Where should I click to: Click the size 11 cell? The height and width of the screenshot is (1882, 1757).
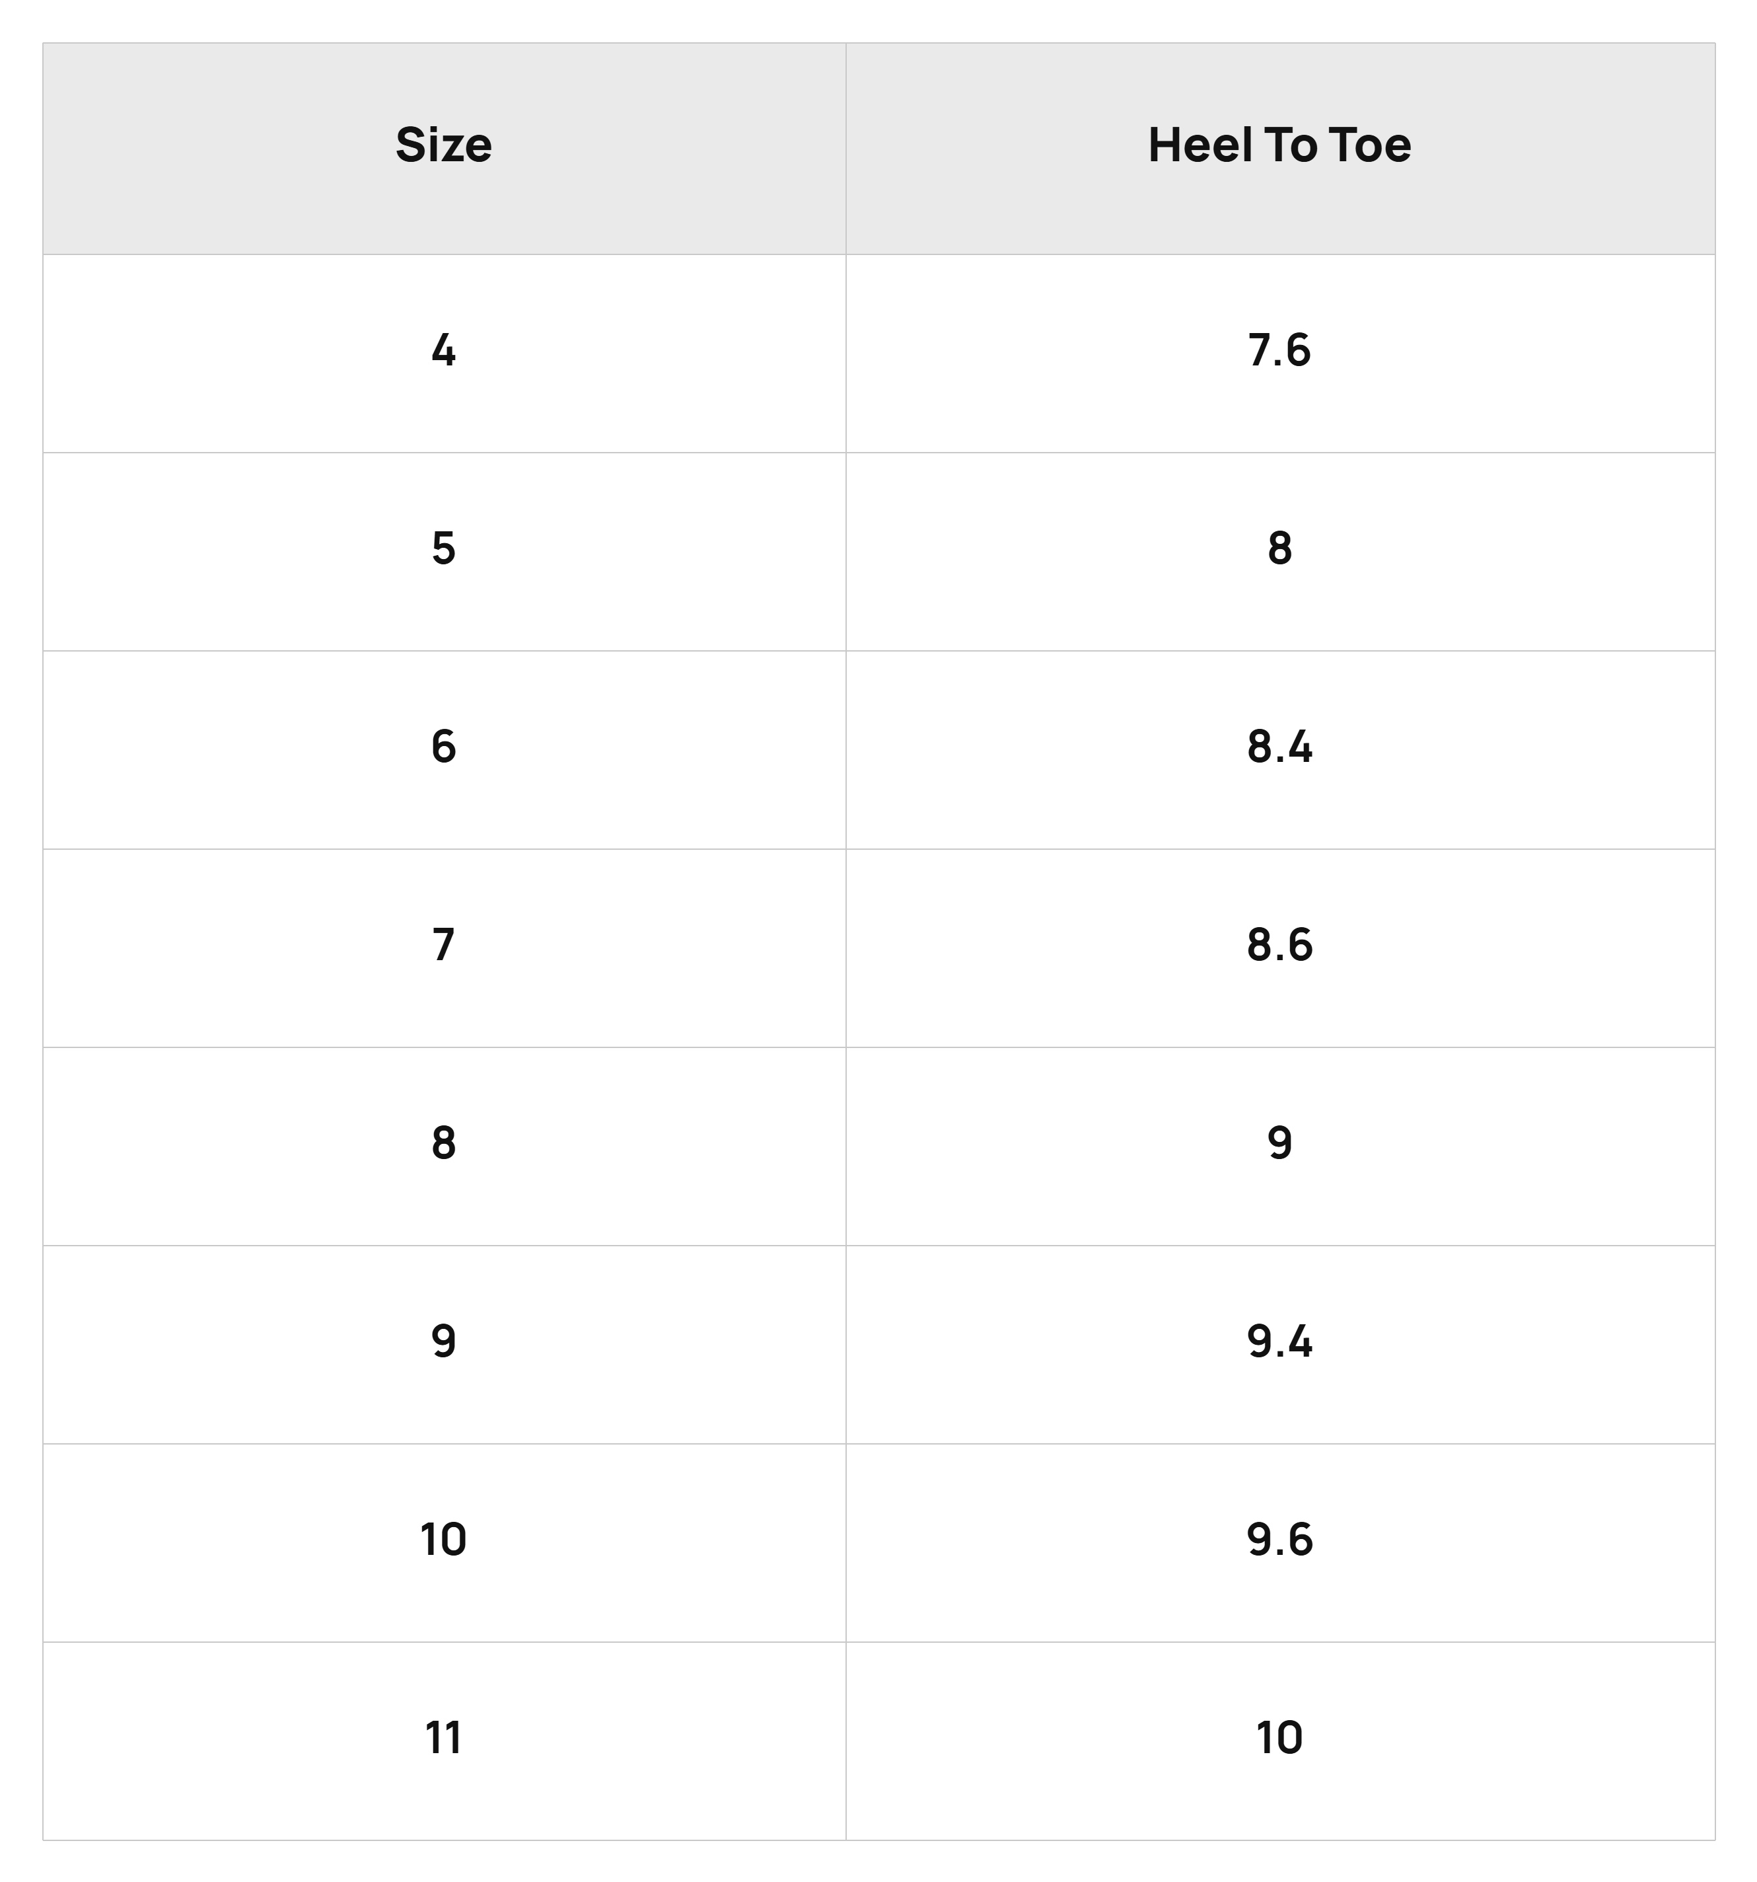click(444, 1741)
